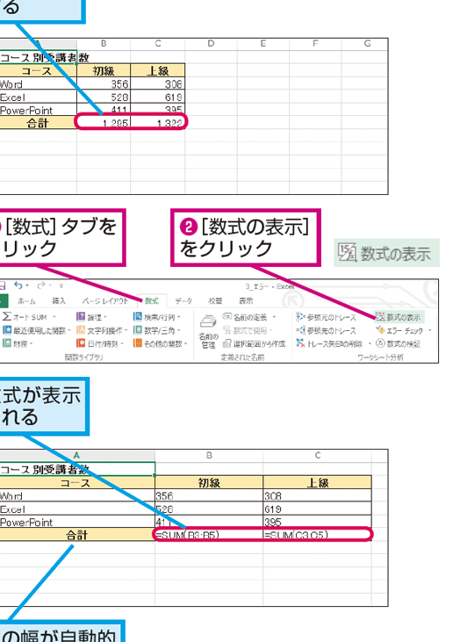
Task: Click the ワークシート分析 group label
Action: point(380,357)
